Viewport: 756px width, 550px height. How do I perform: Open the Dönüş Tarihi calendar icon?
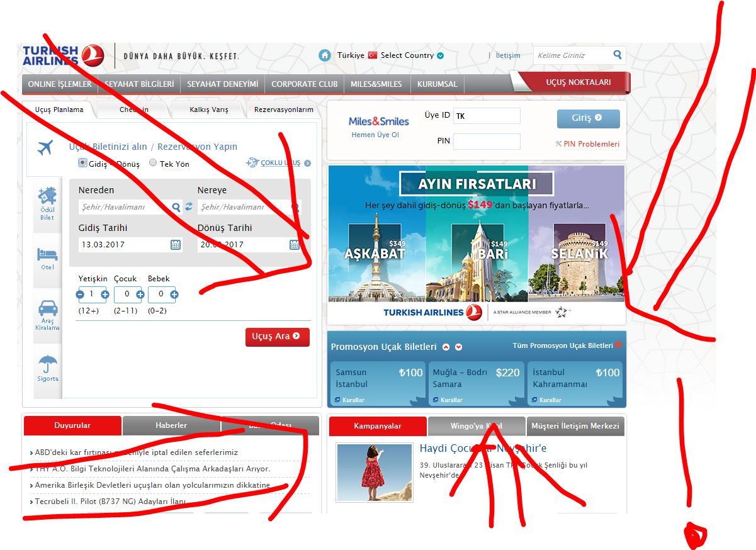tap(294, 245)
